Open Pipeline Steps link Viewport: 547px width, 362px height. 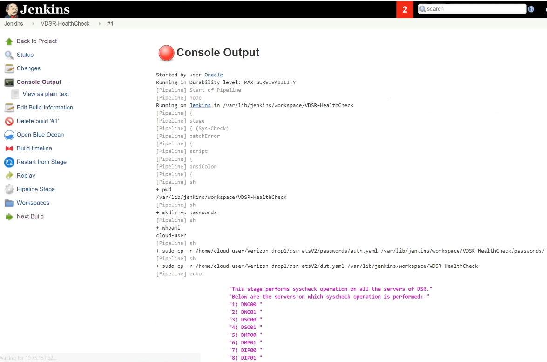coord(35,189)
